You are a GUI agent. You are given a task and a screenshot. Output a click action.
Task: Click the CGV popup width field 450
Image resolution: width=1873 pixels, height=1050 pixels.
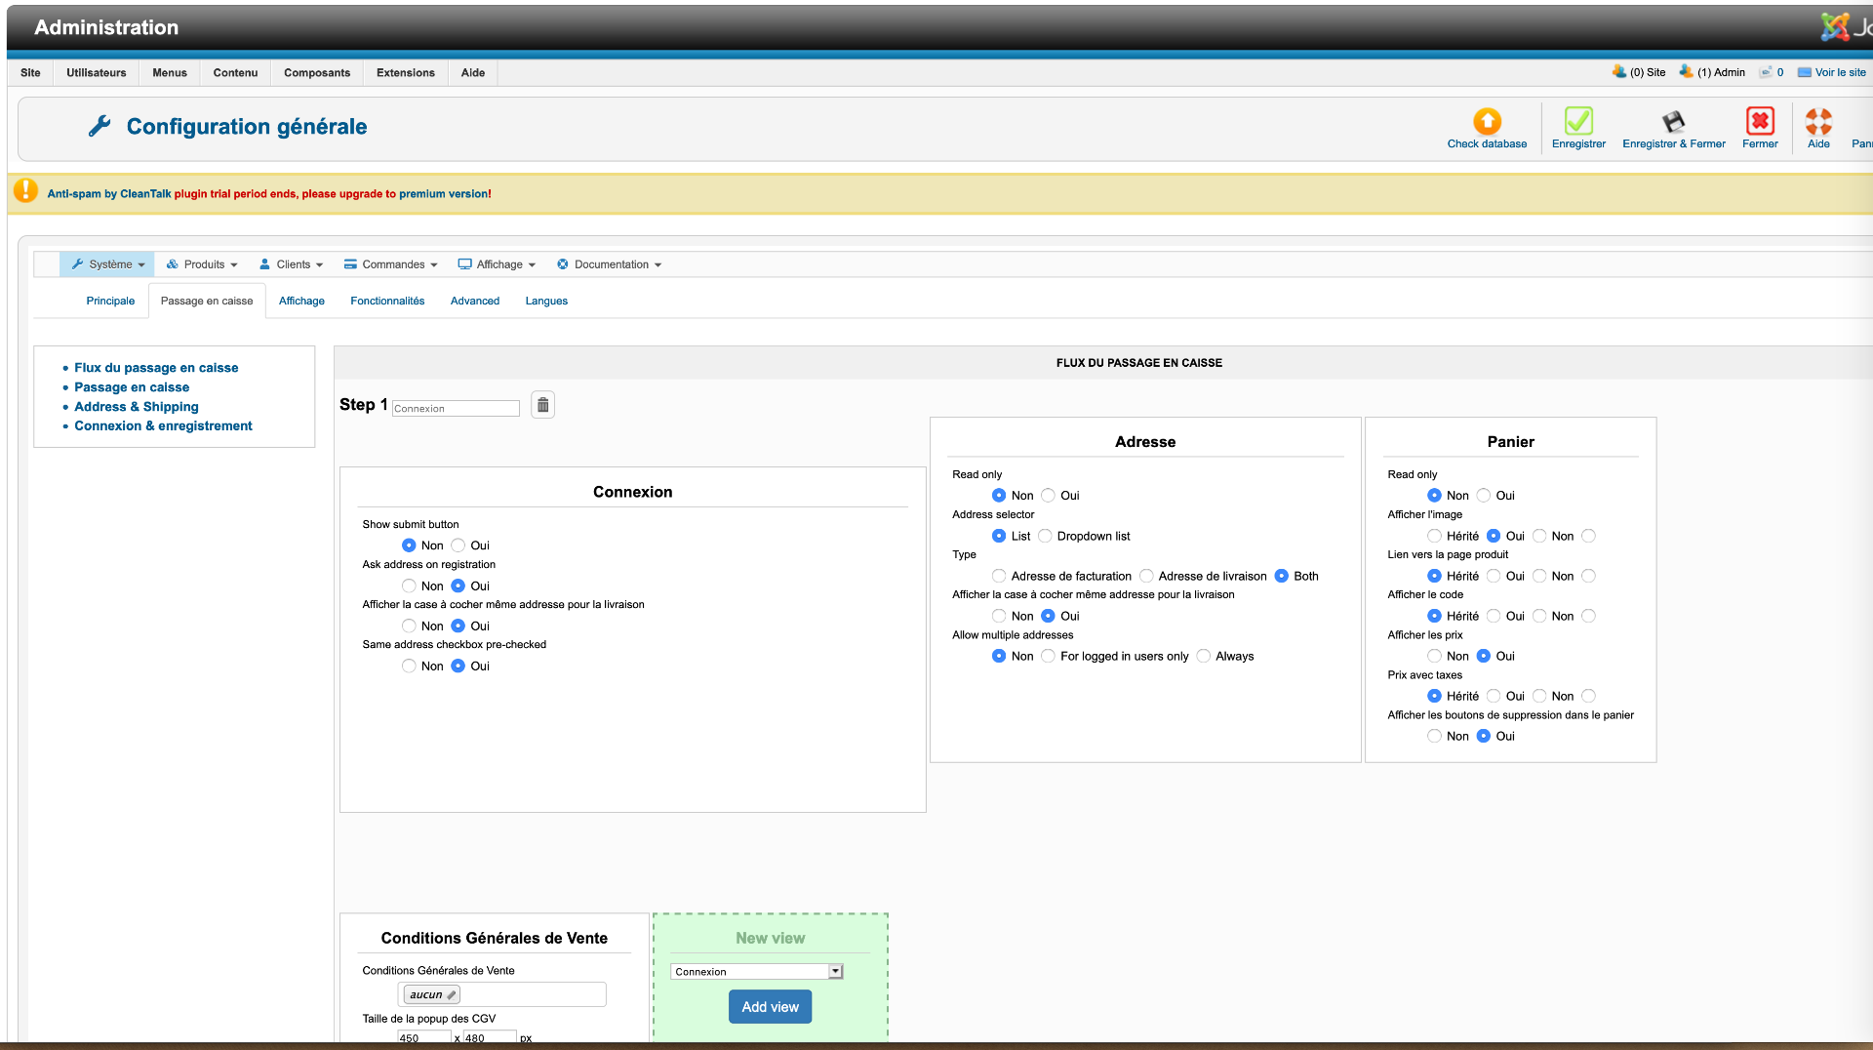click(424, 1037)
